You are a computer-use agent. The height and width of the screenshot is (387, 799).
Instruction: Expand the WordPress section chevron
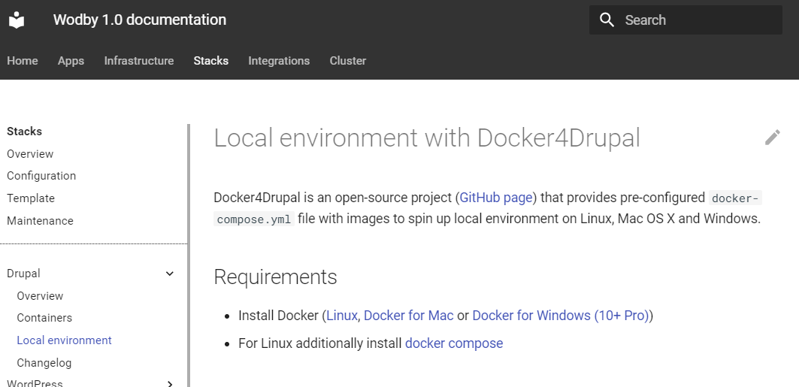click(x=170, y=383)
